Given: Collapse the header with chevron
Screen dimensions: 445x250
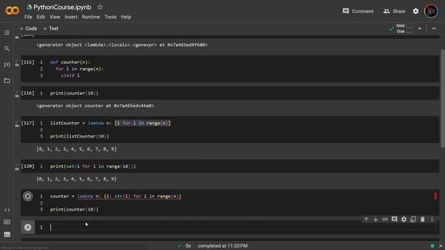Looking at the screenshot, I should point(434,28).
